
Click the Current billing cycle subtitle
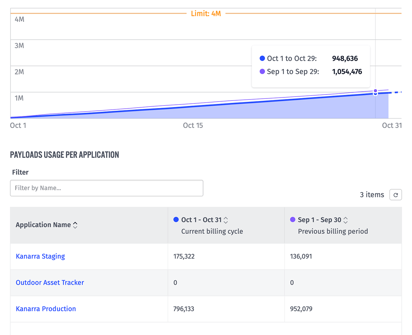pyautogui.click(x=212, y=231)
